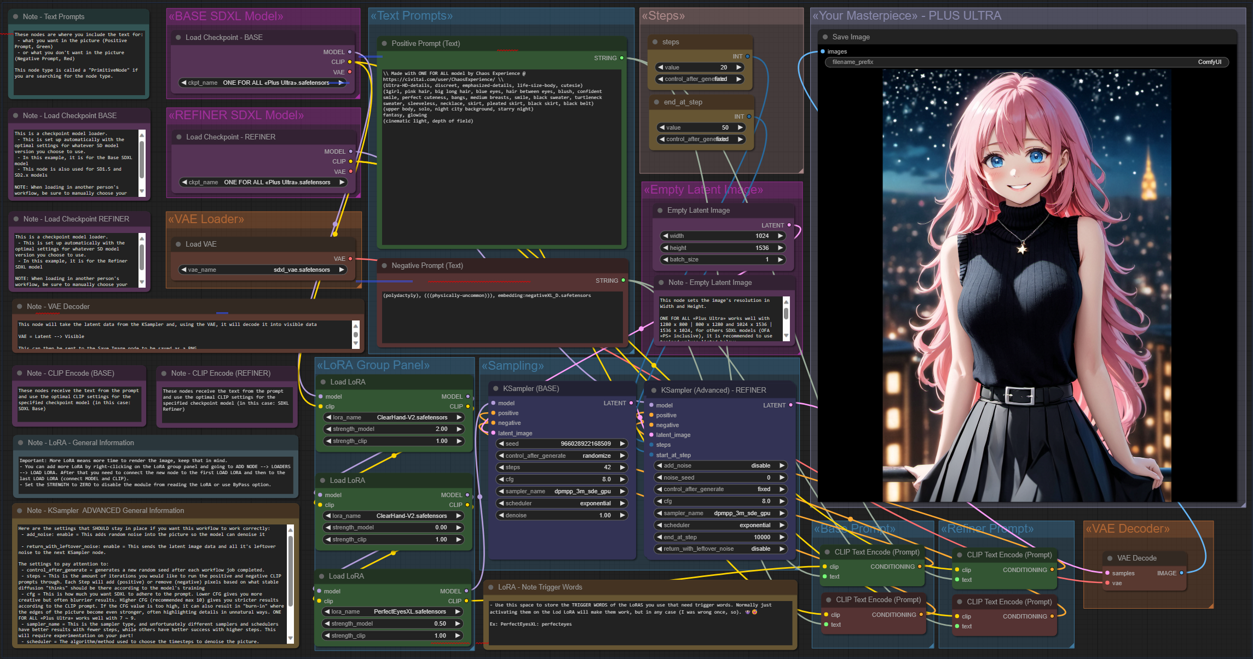The image size is (1253, 659).
Task: Click the left arrow on width 1024 widget
Action: 665,236
